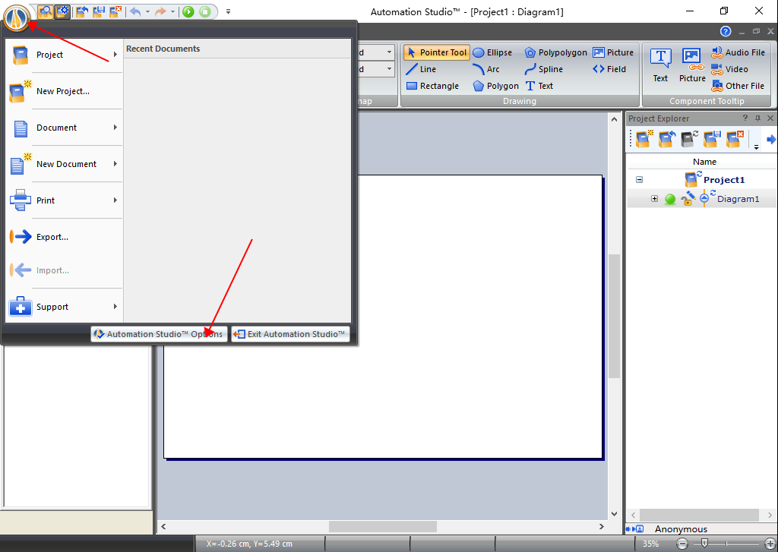
Task: Click Open Project icon in Project Explorer toolbar
Action: [667, 140]
